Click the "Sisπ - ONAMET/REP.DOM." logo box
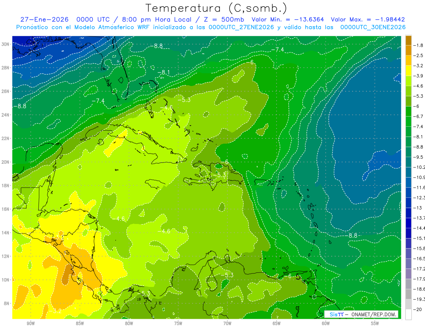Screen dimensions: 425x328 coord(361,314)
